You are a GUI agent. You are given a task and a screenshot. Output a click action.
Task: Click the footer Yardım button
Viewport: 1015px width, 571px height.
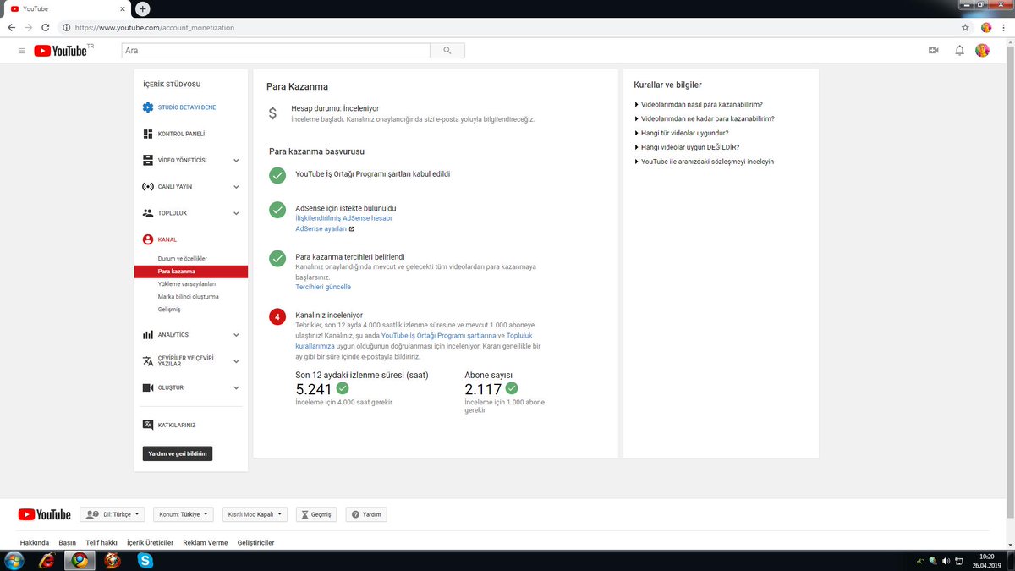click(366, 514)
